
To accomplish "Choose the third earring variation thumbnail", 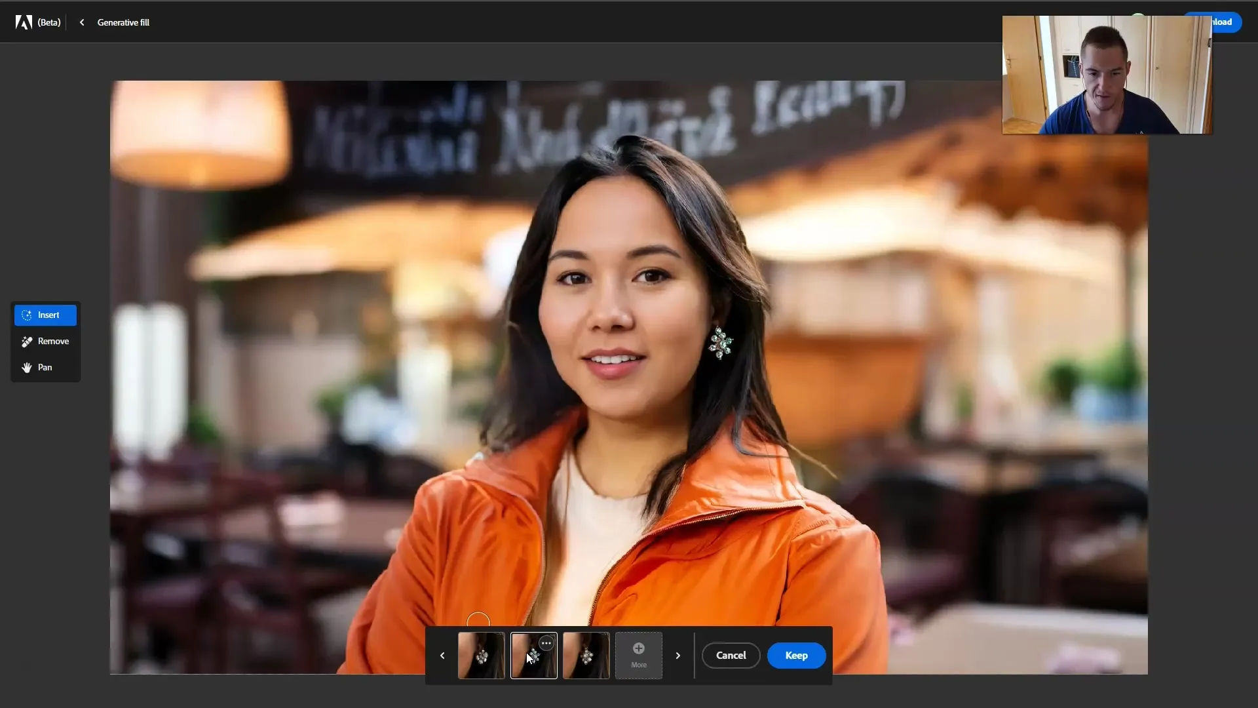I will point(586,656).
